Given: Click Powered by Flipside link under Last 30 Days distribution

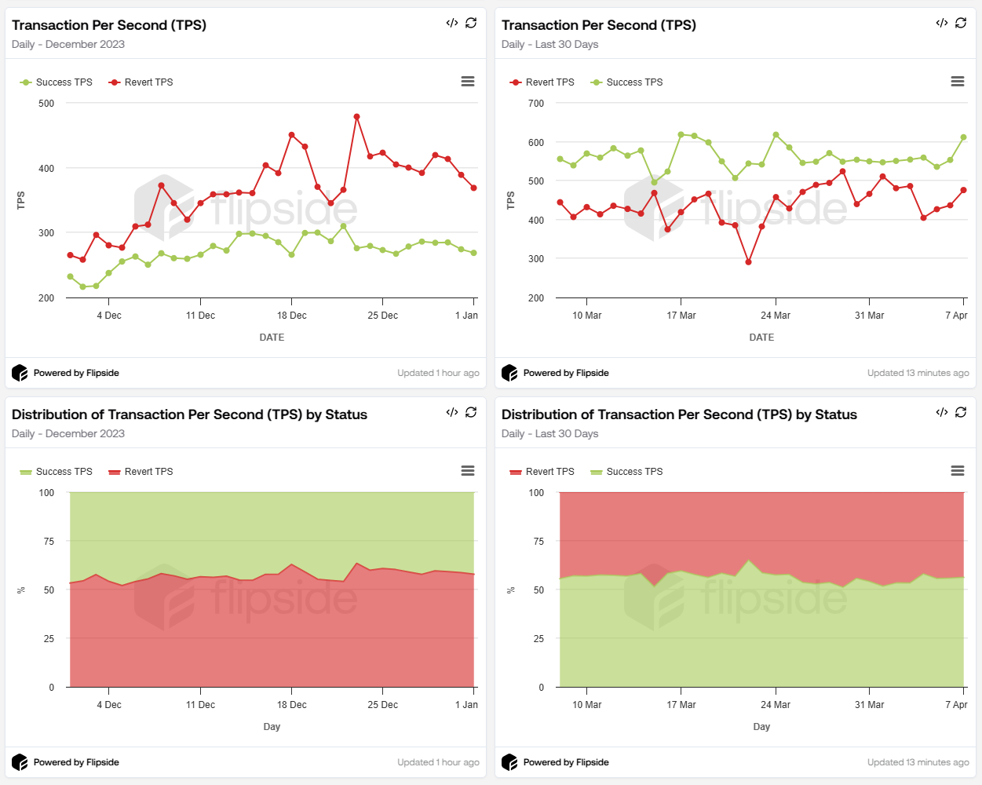Looking at the screenshot, I should 565,762.
